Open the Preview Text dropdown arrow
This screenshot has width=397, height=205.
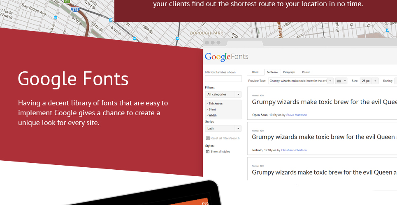(x=330, y=81)
